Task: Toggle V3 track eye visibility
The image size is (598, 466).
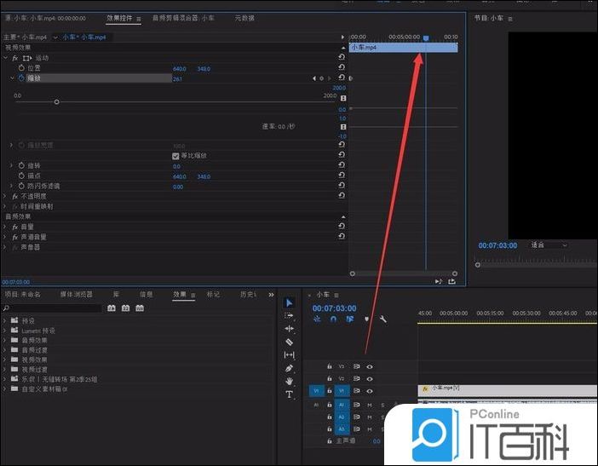Action: pos(370,366)
